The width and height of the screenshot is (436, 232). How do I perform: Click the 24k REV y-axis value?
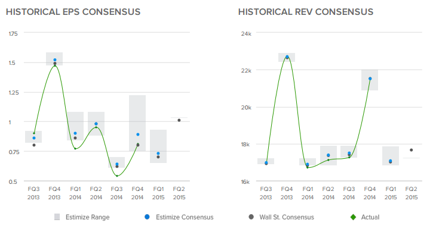coord(246,34)
